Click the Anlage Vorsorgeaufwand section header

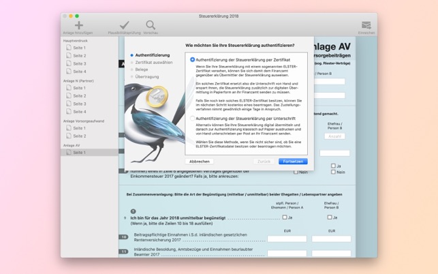(x=84, y=121)
